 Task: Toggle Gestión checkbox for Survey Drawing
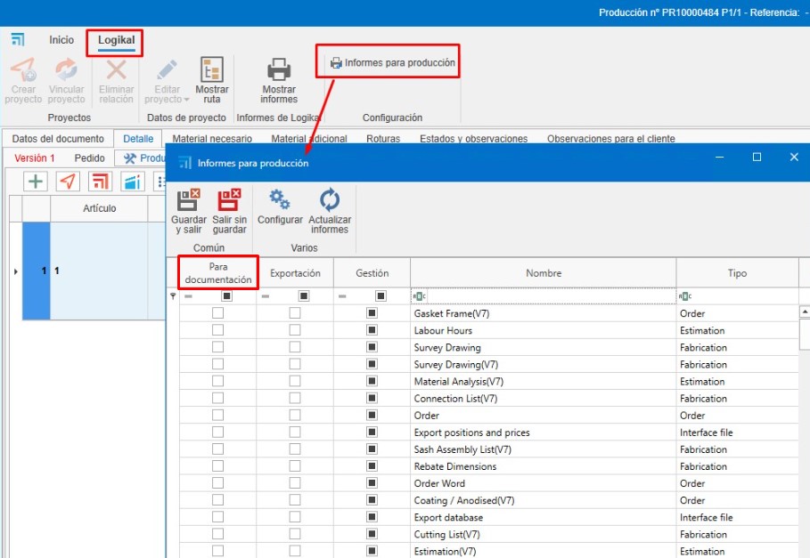click(372, 347)
